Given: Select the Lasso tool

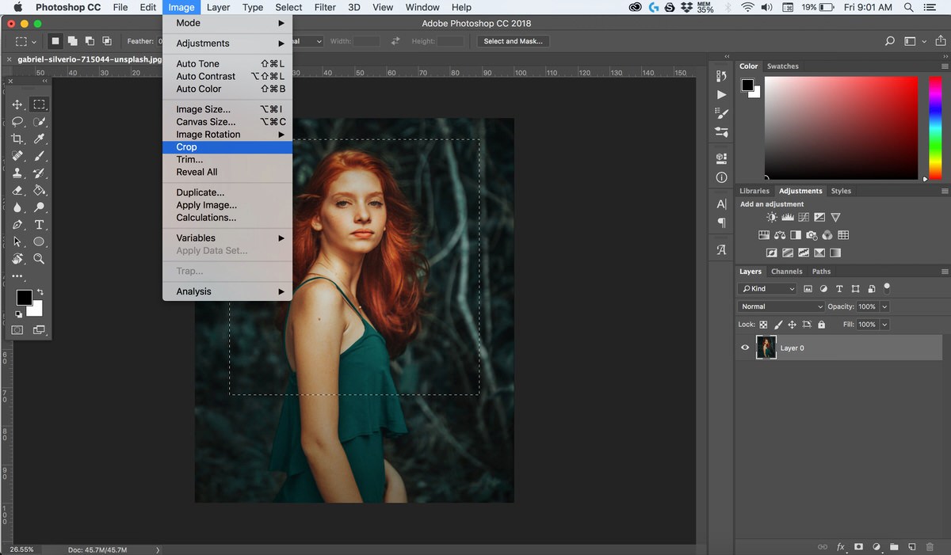Looking at the screenshot, I should 17,122.
